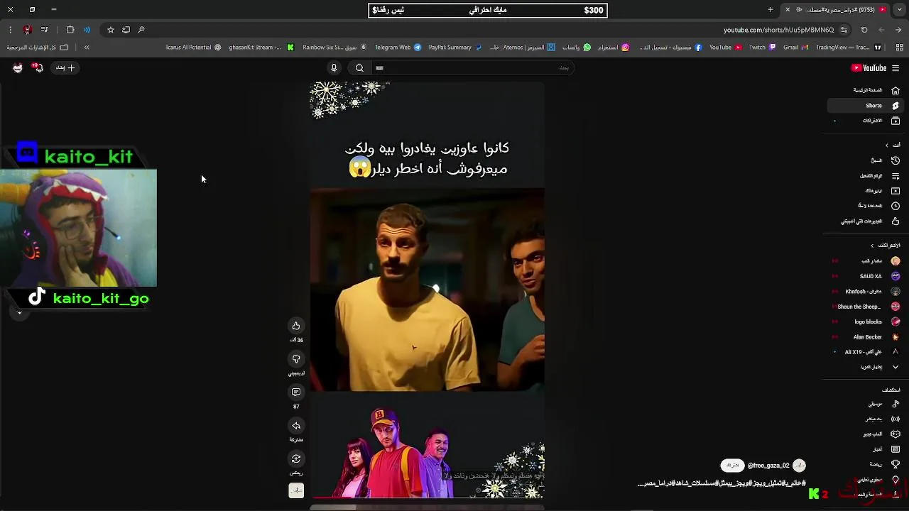Go to YouTube home via logo
This screenshot has height=511, width=909.
pyautogui.click(x=869, y=68)
